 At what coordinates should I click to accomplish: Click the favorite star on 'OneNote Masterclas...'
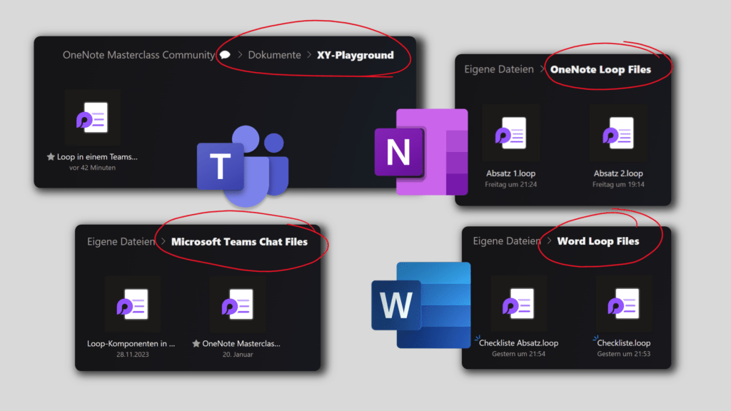(196, 343)
